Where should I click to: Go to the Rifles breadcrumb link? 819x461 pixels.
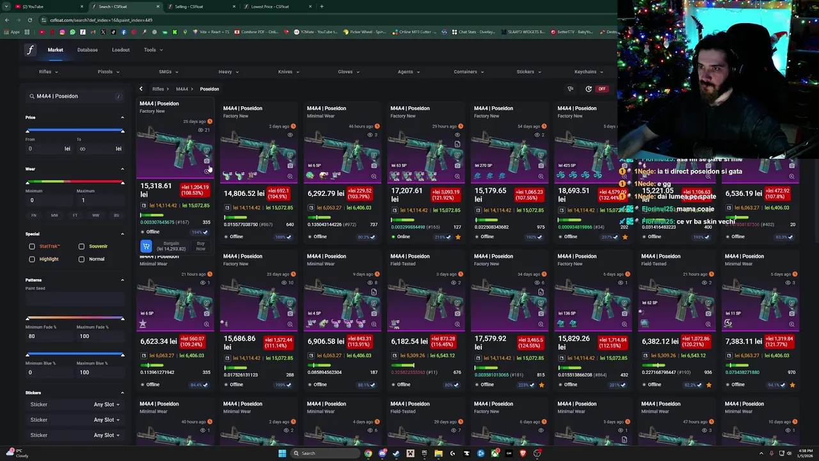point(159,89)
